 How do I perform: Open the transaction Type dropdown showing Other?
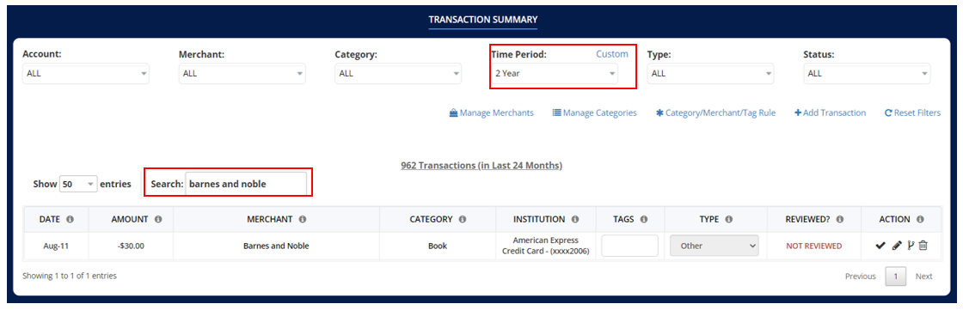point(715,246)
